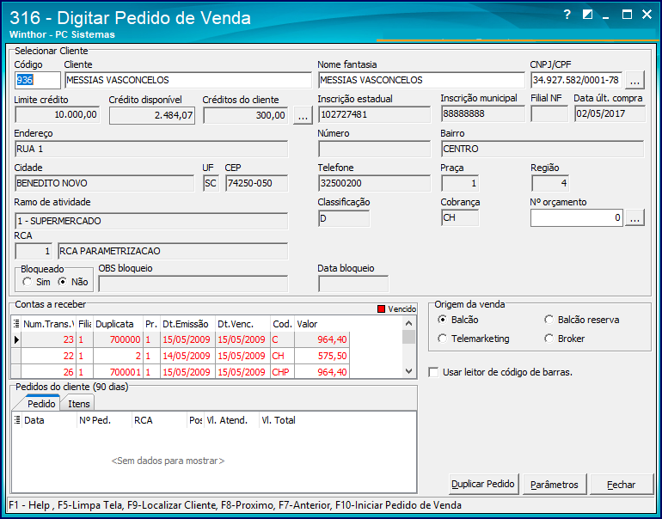This screenshot has height=519, width=662.
Task: Open help question mark in title bar
Action: [567, 15]
